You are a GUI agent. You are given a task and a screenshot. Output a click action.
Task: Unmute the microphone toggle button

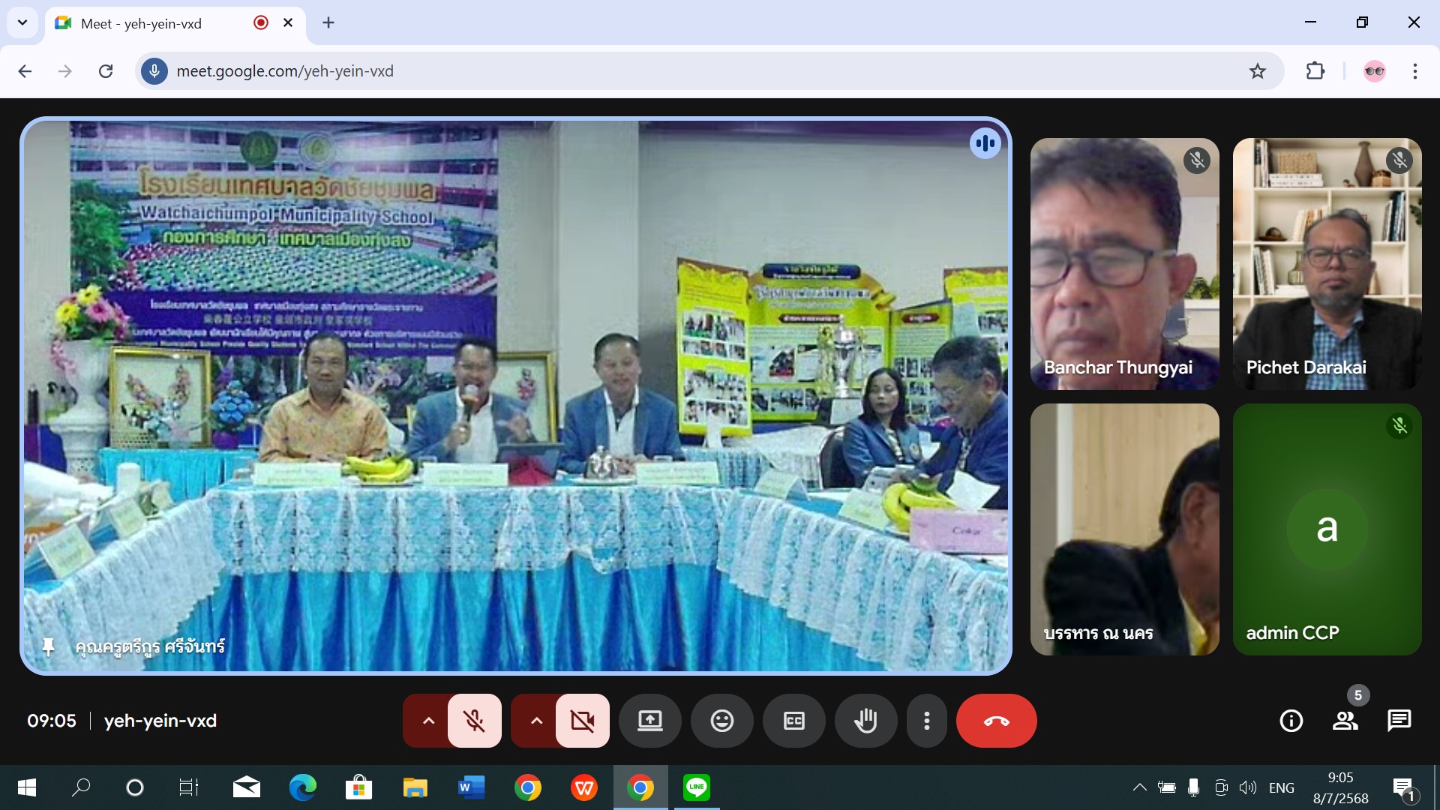474,721
